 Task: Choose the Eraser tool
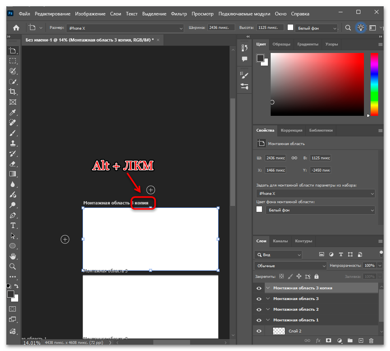click(13, 164)
